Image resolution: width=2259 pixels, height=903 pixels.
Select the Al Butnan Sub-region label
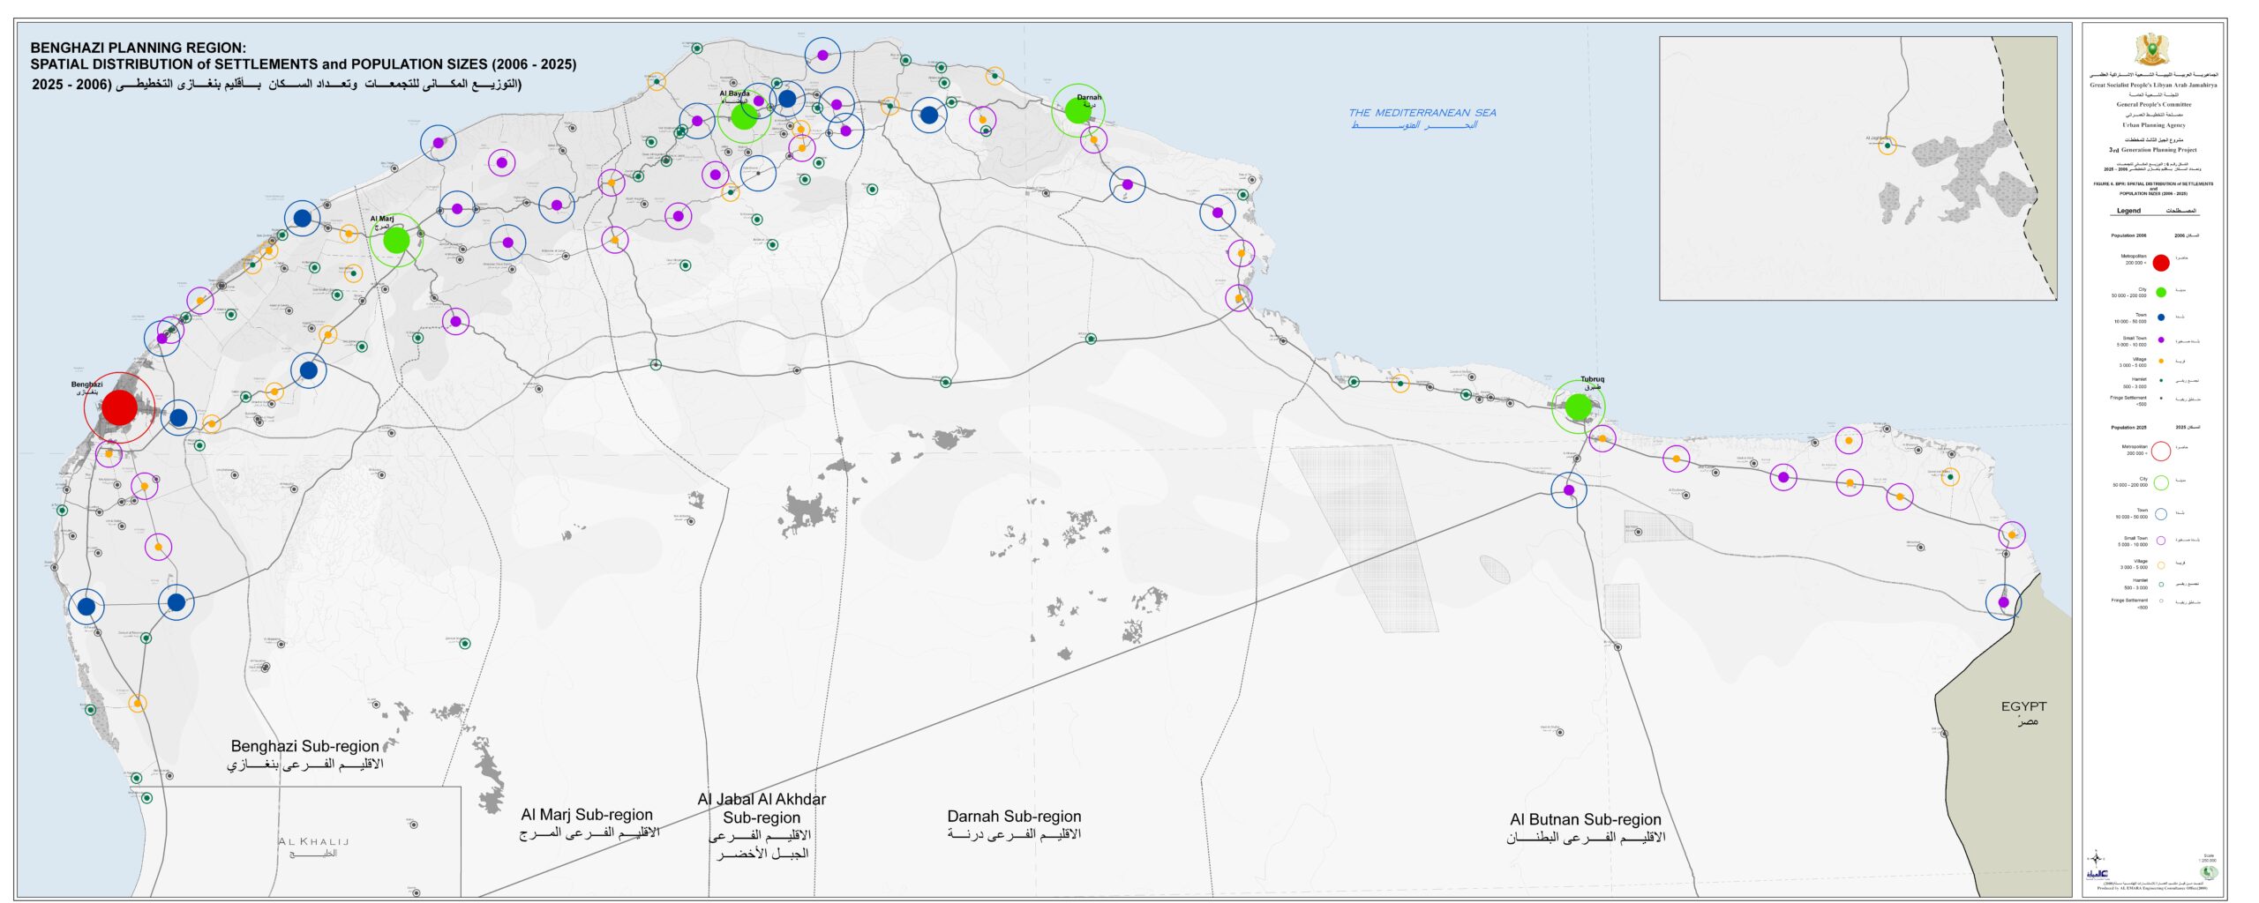pyautogui.click(x=1585, y=819)
